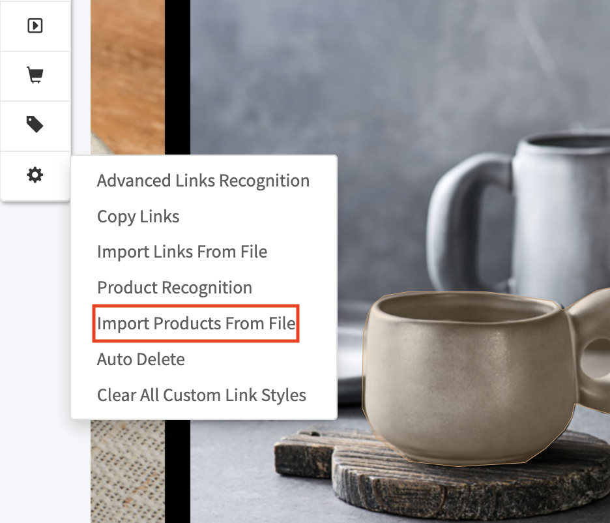Screen dimensions: 610x523
Task: Choose the Auto Delete option
Action: (141, 359)
